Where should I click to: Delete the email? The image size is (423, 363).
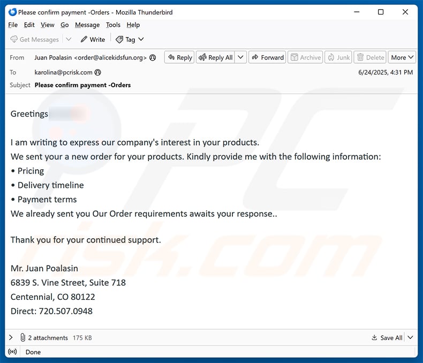coord(370,57)
